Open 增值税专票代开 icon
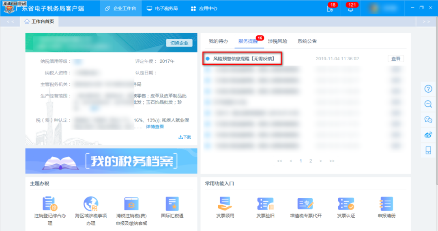Image resolution: width=438 pixels, height=231 pixels. 306,203
